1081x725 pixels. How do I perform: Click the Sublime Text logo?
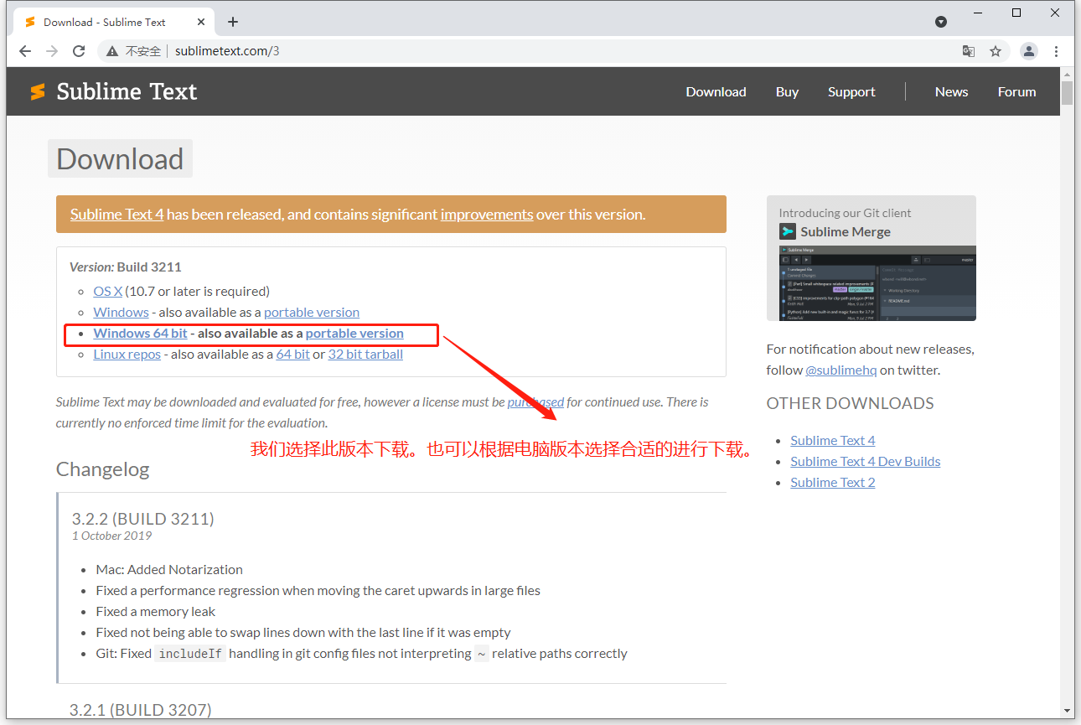click(x=114, y=91)
